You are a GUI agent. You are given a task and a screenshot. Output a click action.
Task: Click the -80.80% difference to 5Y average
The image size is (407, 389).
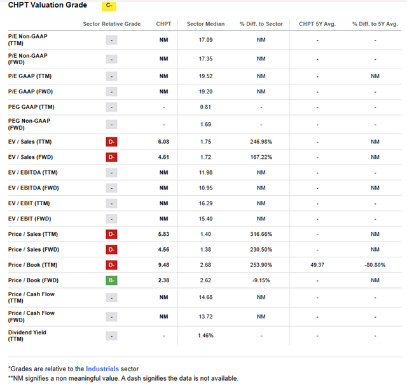click(x=375, y=265)
